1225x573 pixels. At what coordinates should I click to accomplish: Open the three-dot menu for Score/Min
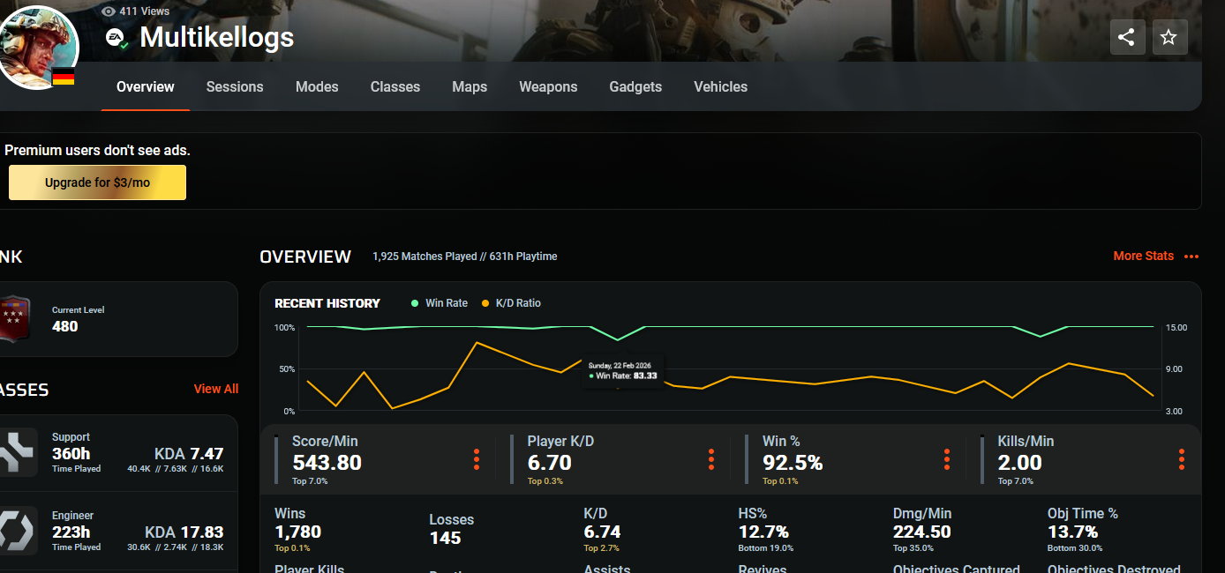[477, 459]
